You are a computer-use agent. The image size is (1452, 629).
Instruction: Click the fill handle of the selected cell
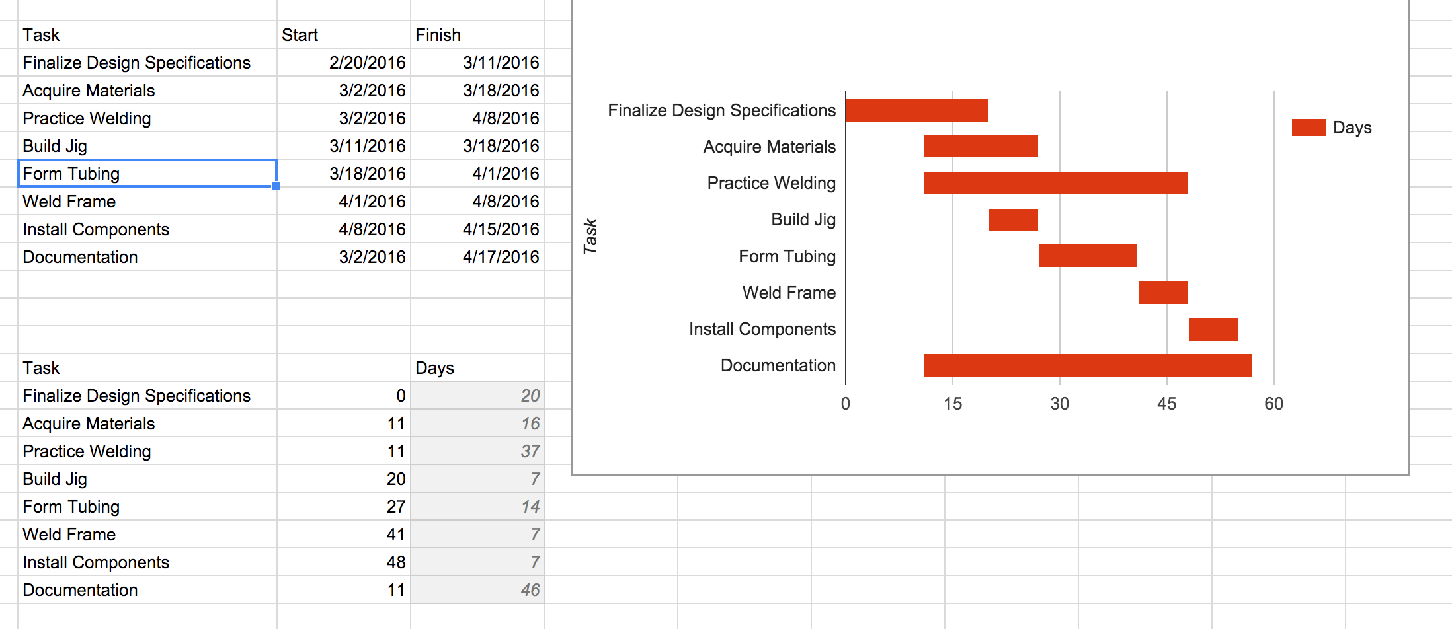click(276, 186)
